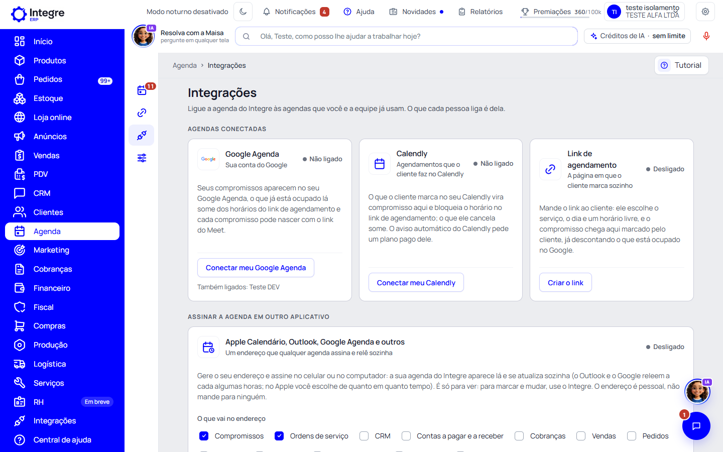Open Cobranças in sidebar
This screenshot has height=452, width=723.
tap(62, 269)
